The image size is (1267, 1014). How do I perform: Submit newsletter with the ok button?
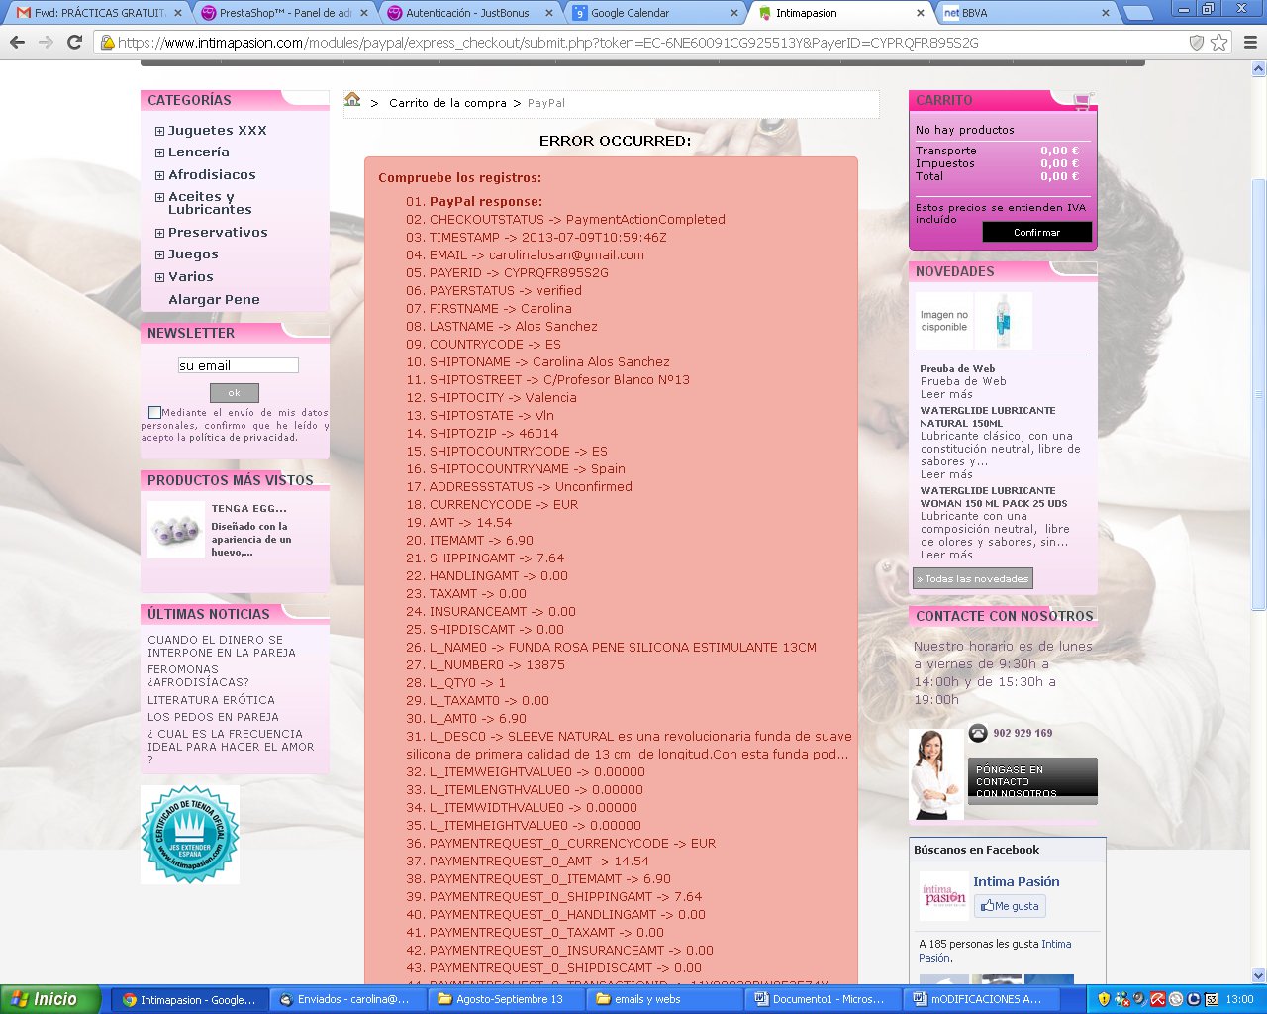click(x=234, y=393)
